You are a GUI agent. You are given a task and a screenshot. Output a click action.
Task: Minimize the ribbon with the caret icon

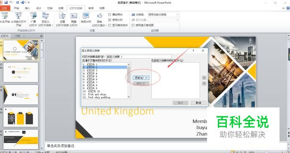click(284, 8)
